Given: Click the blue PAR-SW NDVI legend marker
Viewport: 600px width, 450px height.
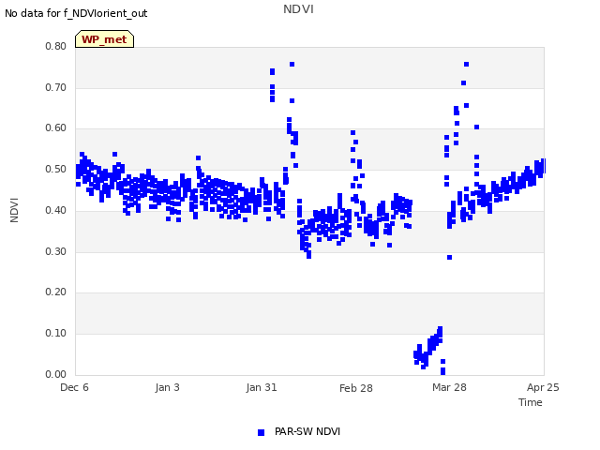Looking at the screenshot, I should tap(261, 432).
